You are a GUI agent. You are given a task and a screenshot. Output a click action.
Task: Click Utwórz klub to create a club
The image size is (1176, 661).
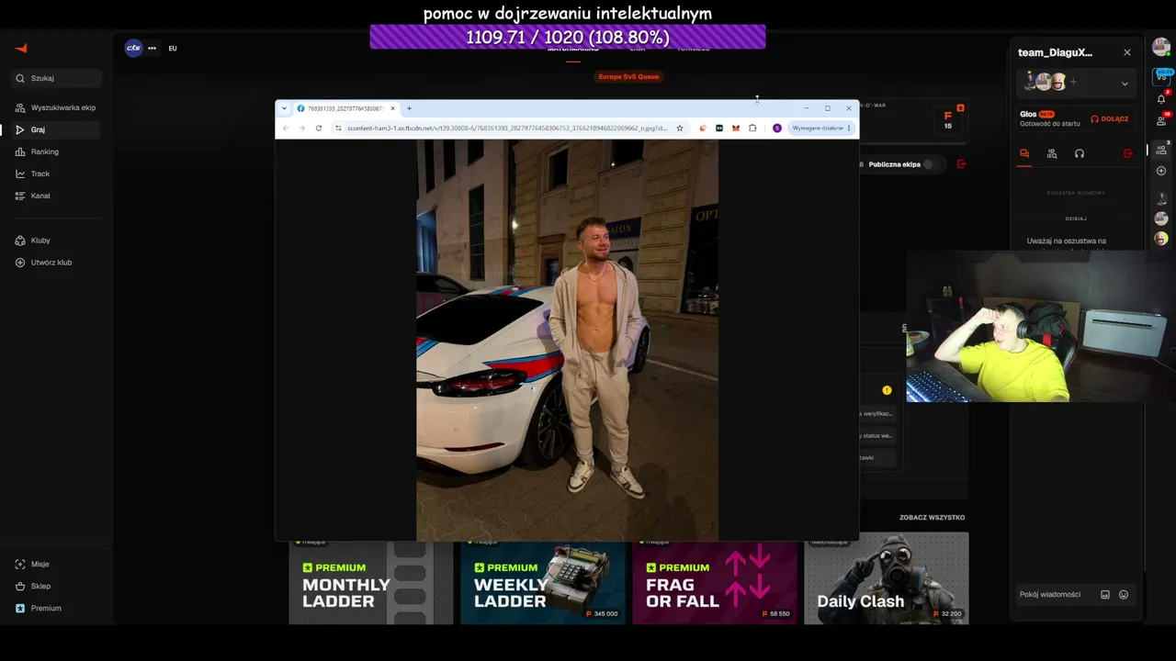point(57,263)
